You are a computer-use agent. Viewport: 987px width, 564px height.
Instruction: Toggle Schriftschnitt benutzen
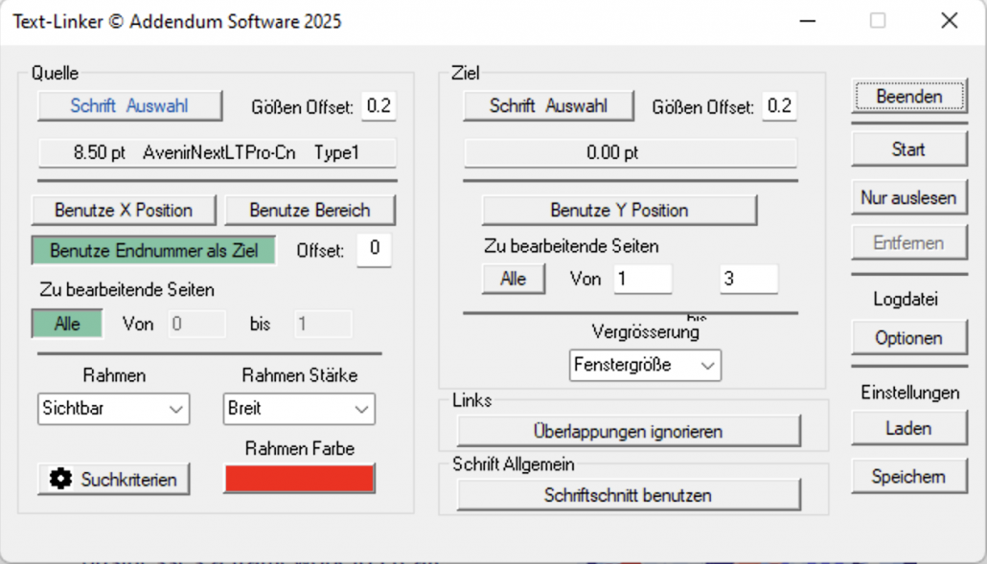coord(629,495)
